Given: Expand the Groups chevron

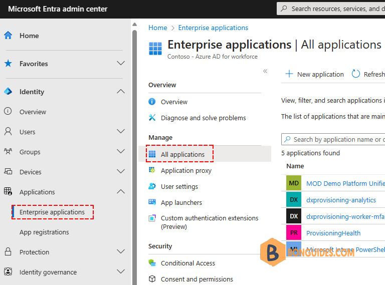Looking at the screenshot, I should pyautogui.click(x=120, y=151).
